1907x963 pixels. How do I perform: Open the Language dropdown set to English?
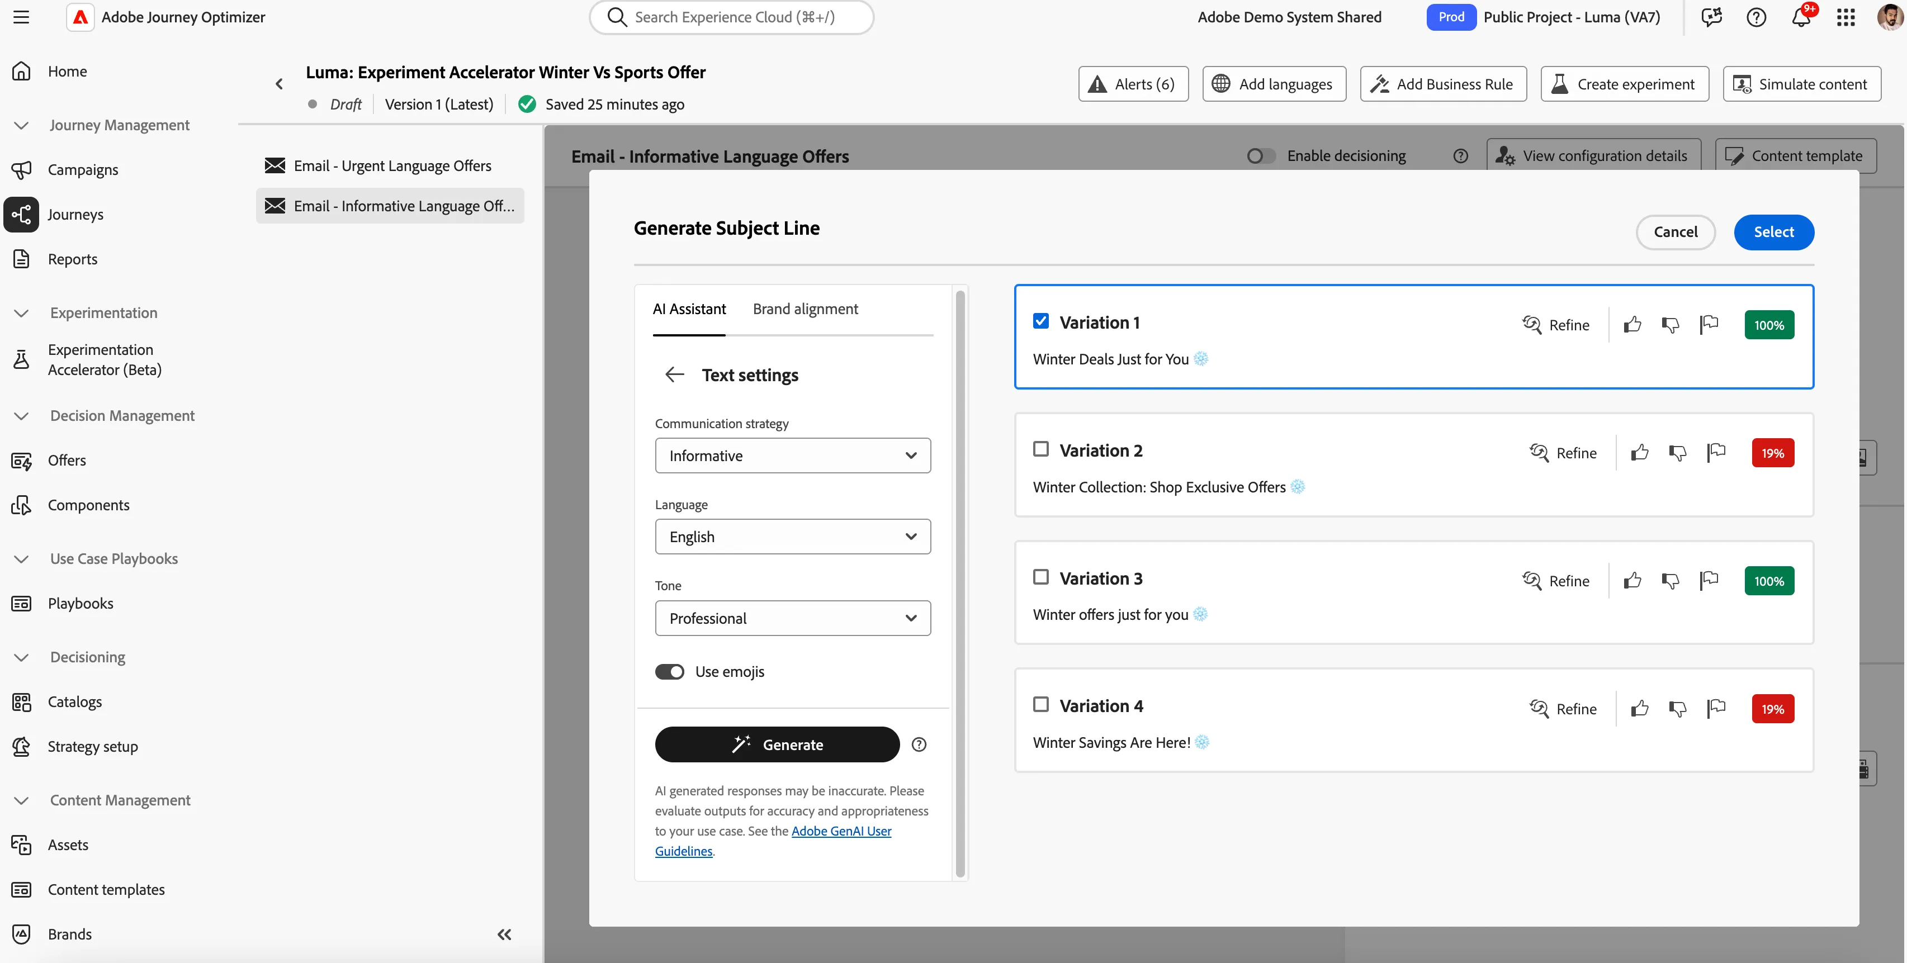tap(793, 537)
